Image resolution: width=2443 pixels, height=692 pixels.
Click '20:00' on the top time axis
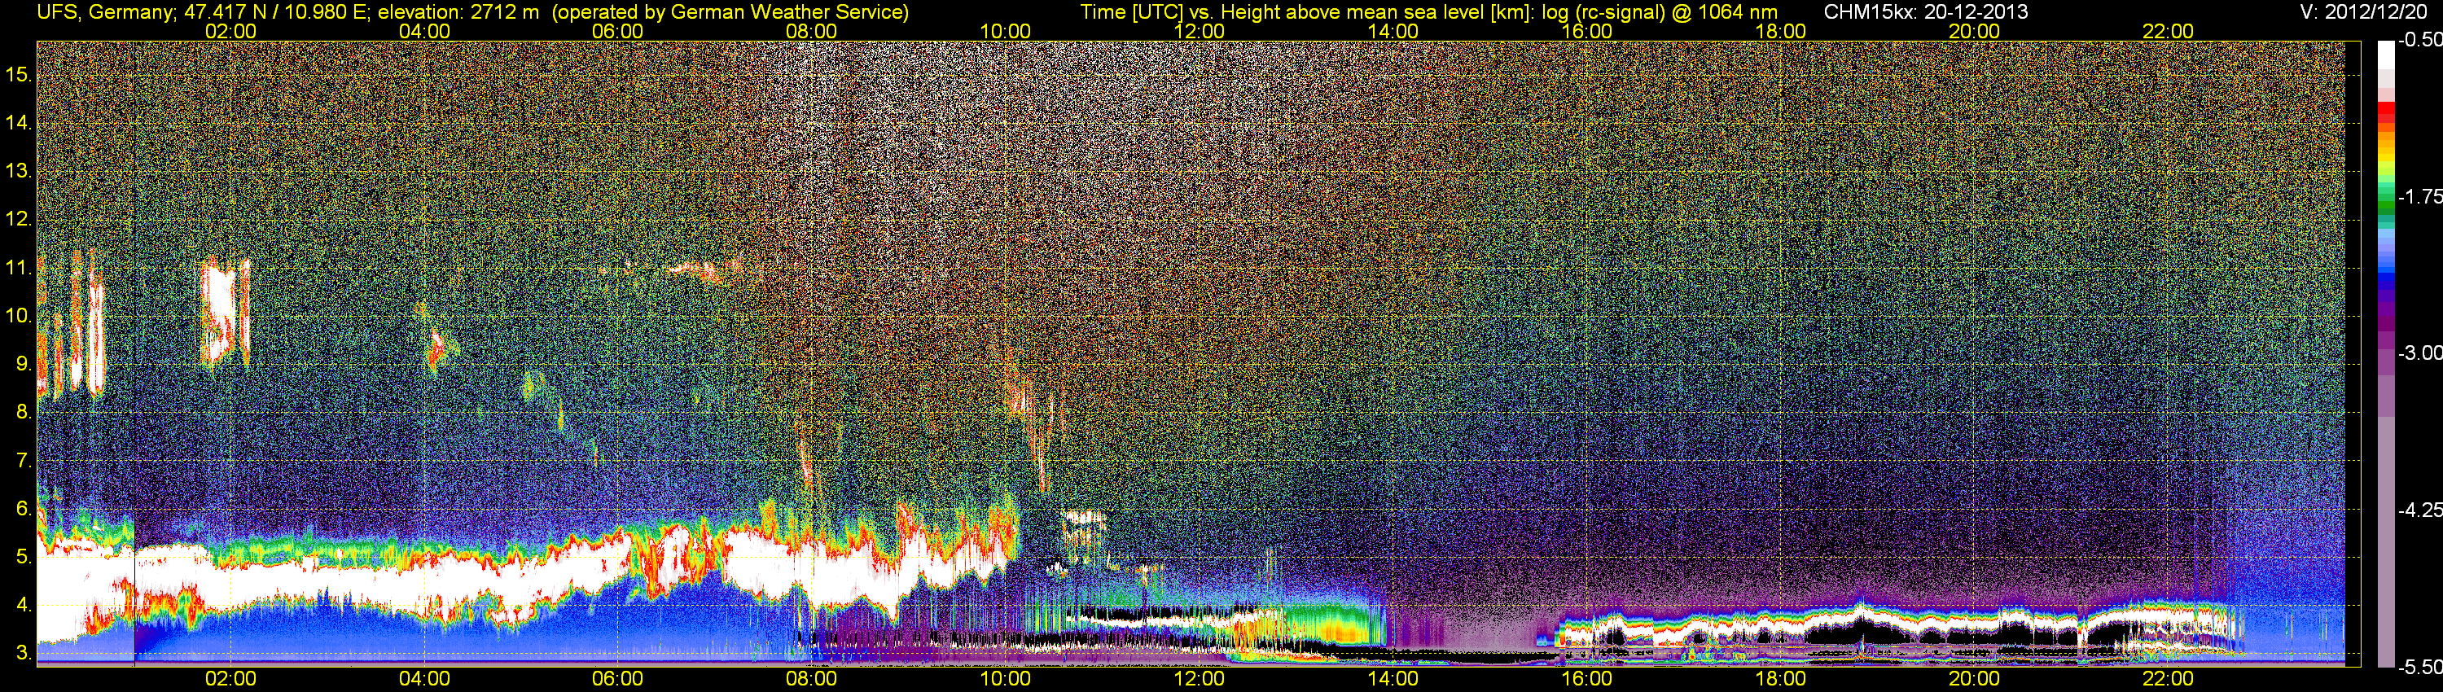coord(1975,31)
